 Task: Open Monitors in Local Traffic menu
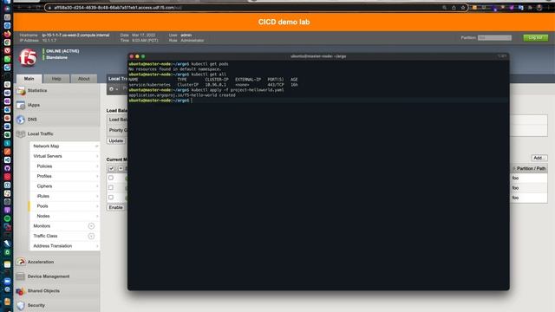click(42, 226)
